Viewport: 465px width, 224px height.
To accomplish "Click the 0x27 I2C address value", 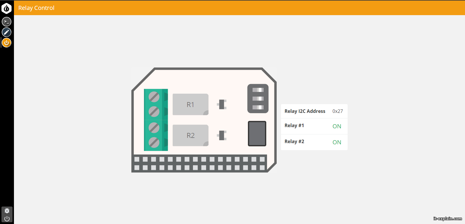I will click(x=337, y=111).
